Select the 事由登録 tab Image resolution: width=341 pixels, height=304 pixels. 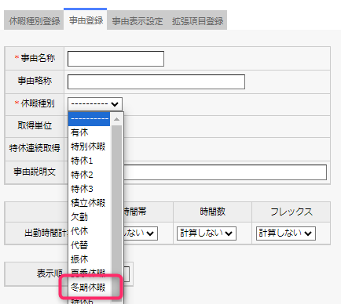[x=86, y=20]
